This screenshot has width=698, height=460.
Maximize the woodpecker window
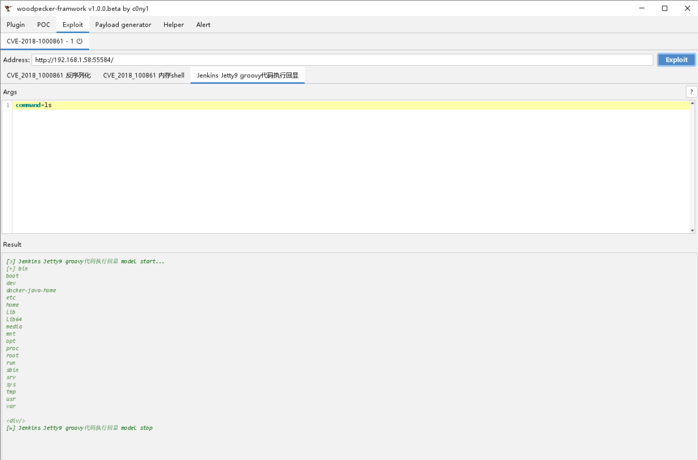(x=664, y=8)
